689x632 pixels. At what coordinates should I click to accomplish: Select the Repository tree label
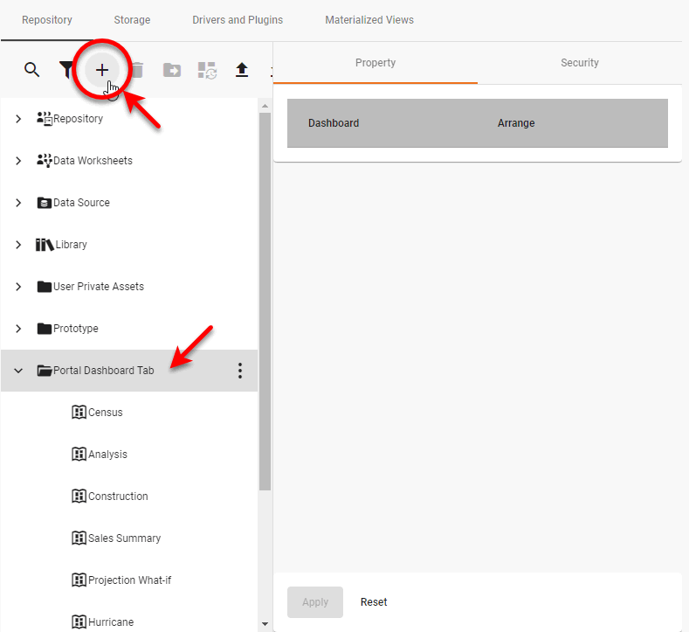(79, 119)
